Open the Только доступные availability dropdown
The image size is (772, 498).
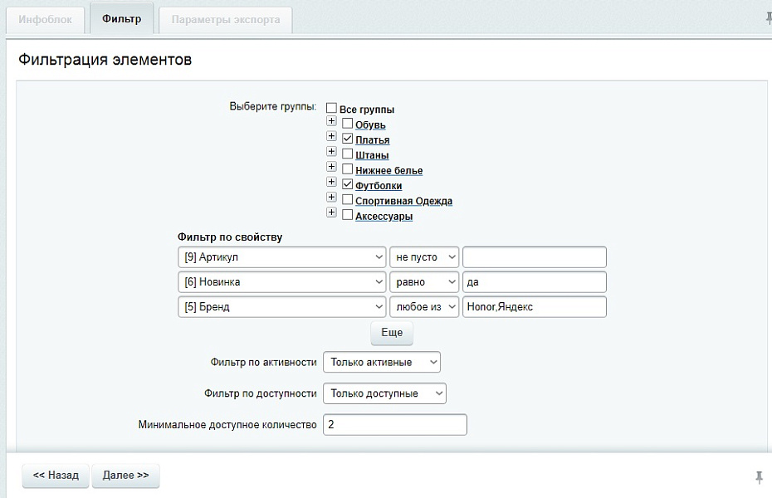384,393
